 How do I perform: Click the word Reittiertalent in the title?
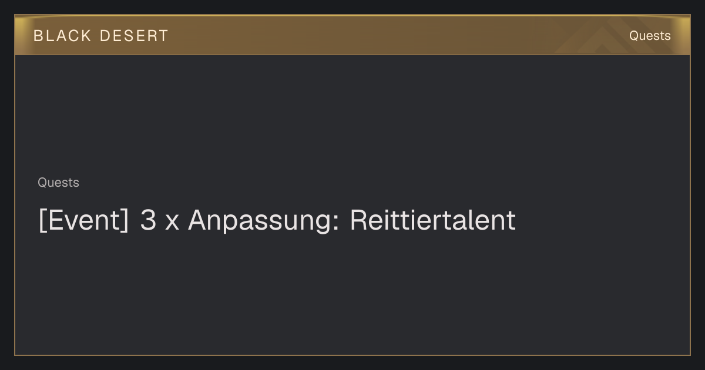(433, 220)
